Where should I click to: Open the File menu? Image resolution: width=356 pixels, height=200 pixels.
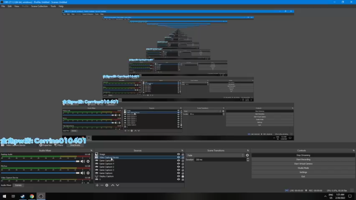pyautogui.click(x=3, y=6)
